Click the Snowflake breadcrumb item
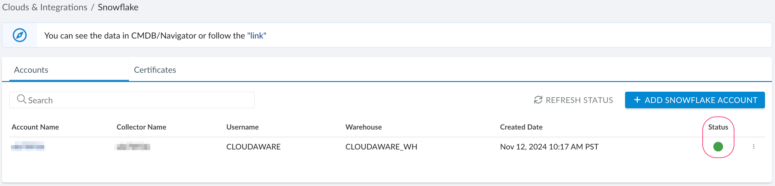The width and height of the screenshot is (775, 186). coord(118,7)
